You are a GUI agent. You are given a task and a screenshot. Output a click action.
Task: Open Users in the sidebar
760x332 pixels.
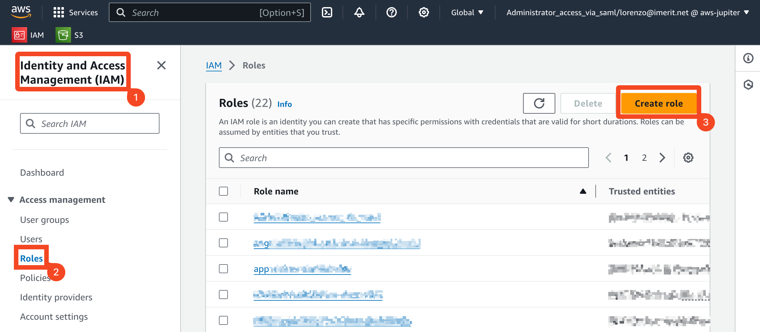point(31,239)
